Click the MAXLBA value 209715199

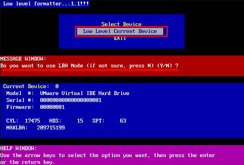pos(51,128)
